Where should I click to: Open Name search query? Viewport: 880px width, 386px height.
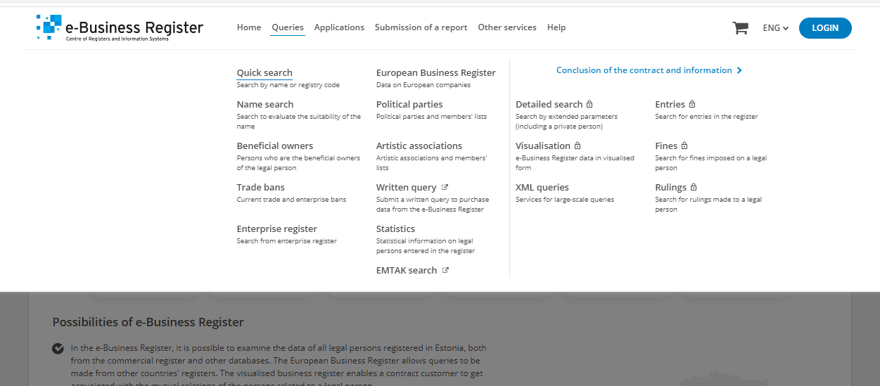[x=265, y=104]
